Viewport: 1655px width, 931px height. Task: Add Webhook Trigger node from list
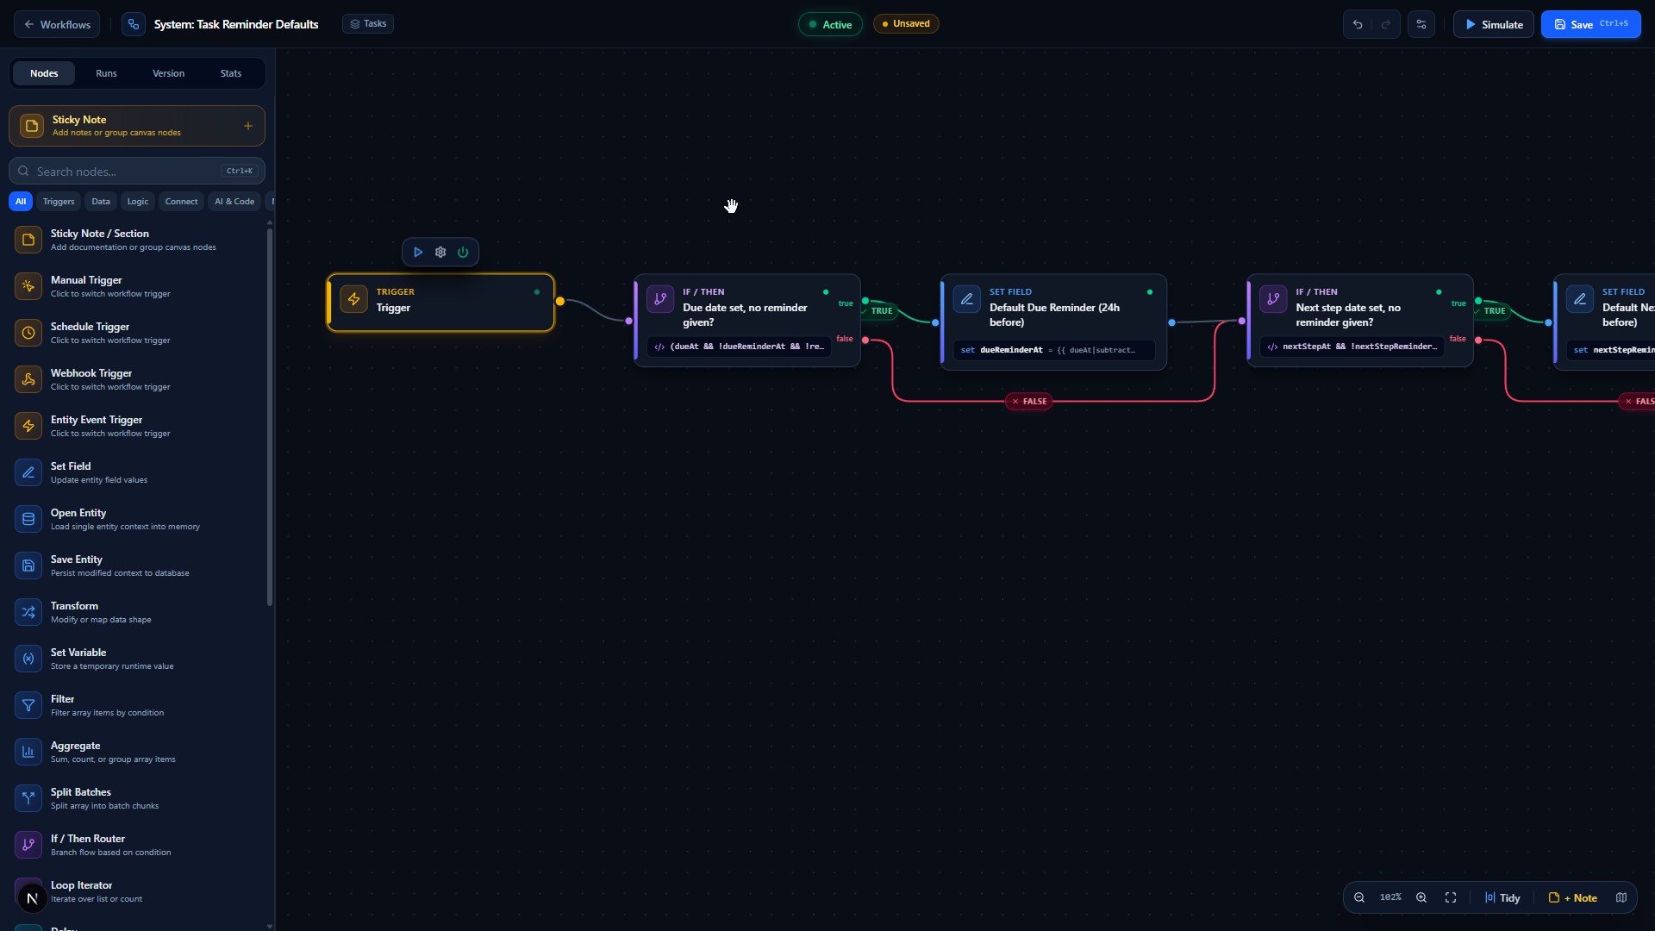136,379
